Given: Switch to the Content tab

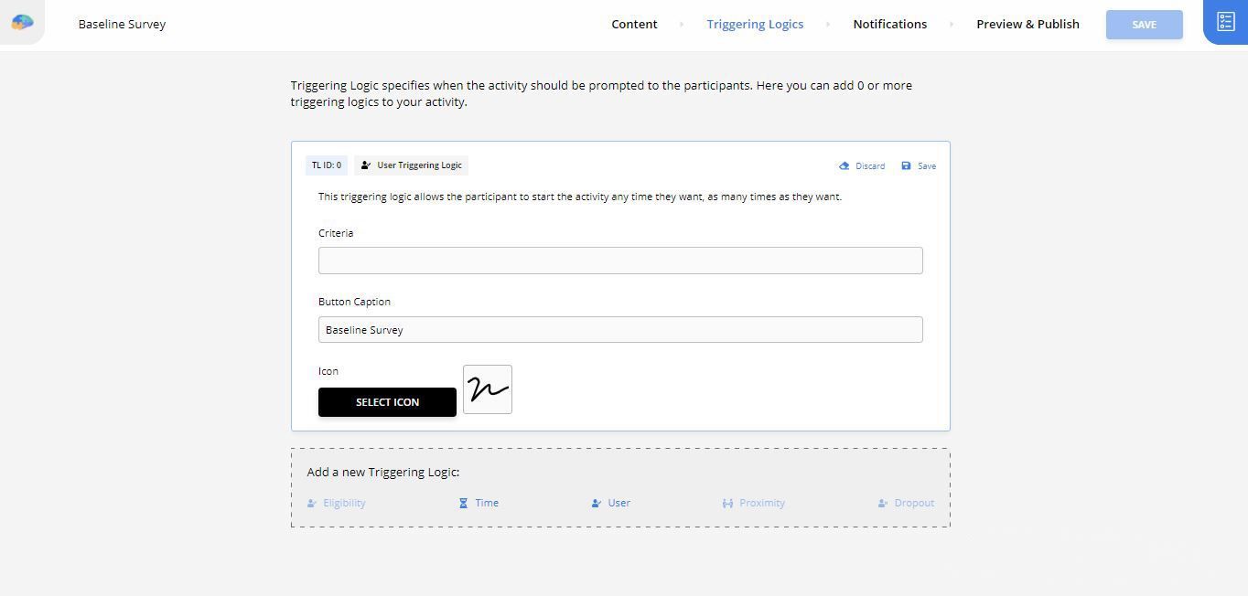Looking at the screenshot, I should pyautogui.click(x=634, y=25).
